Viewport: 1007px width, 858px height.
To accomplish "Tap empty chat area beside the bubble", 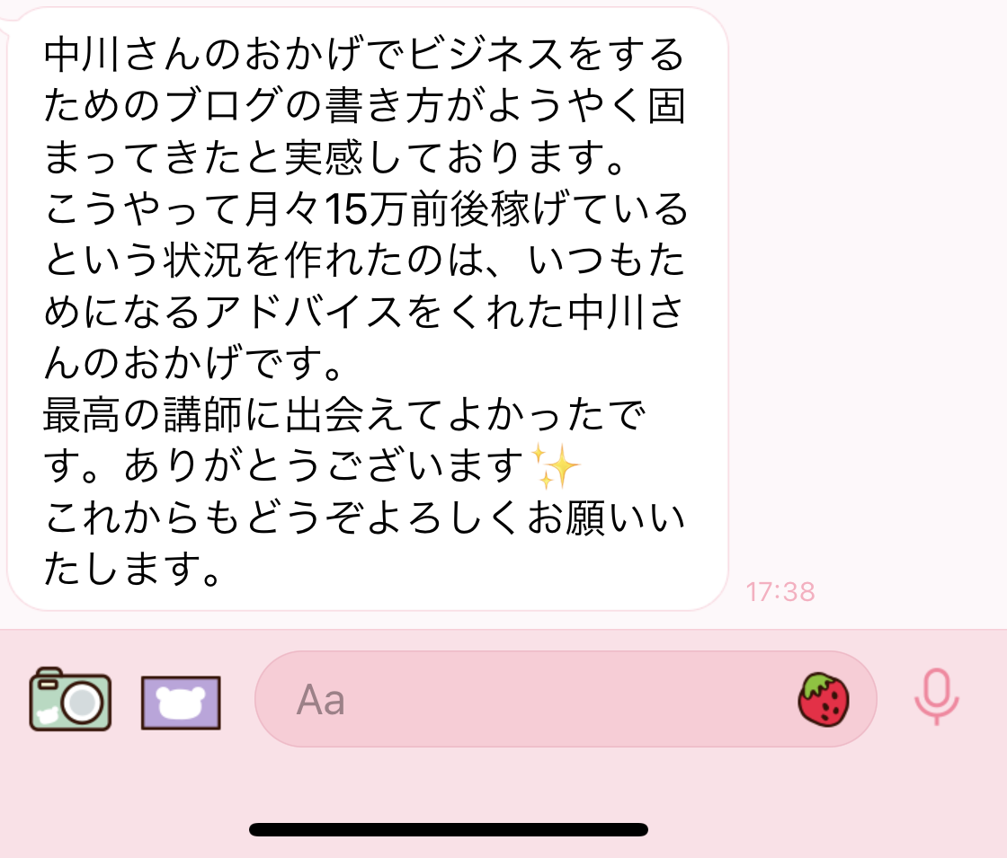I will tap(867, 288).
